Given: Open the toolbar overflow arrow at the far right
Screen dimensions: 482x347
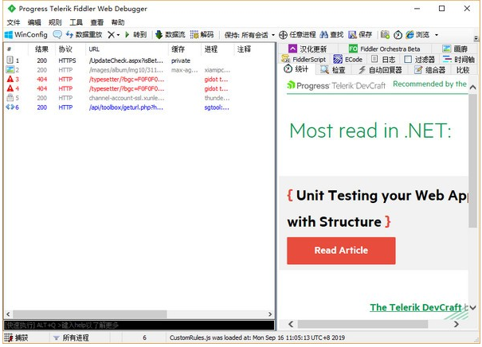Looking at the screenshot, I should 476,38.
